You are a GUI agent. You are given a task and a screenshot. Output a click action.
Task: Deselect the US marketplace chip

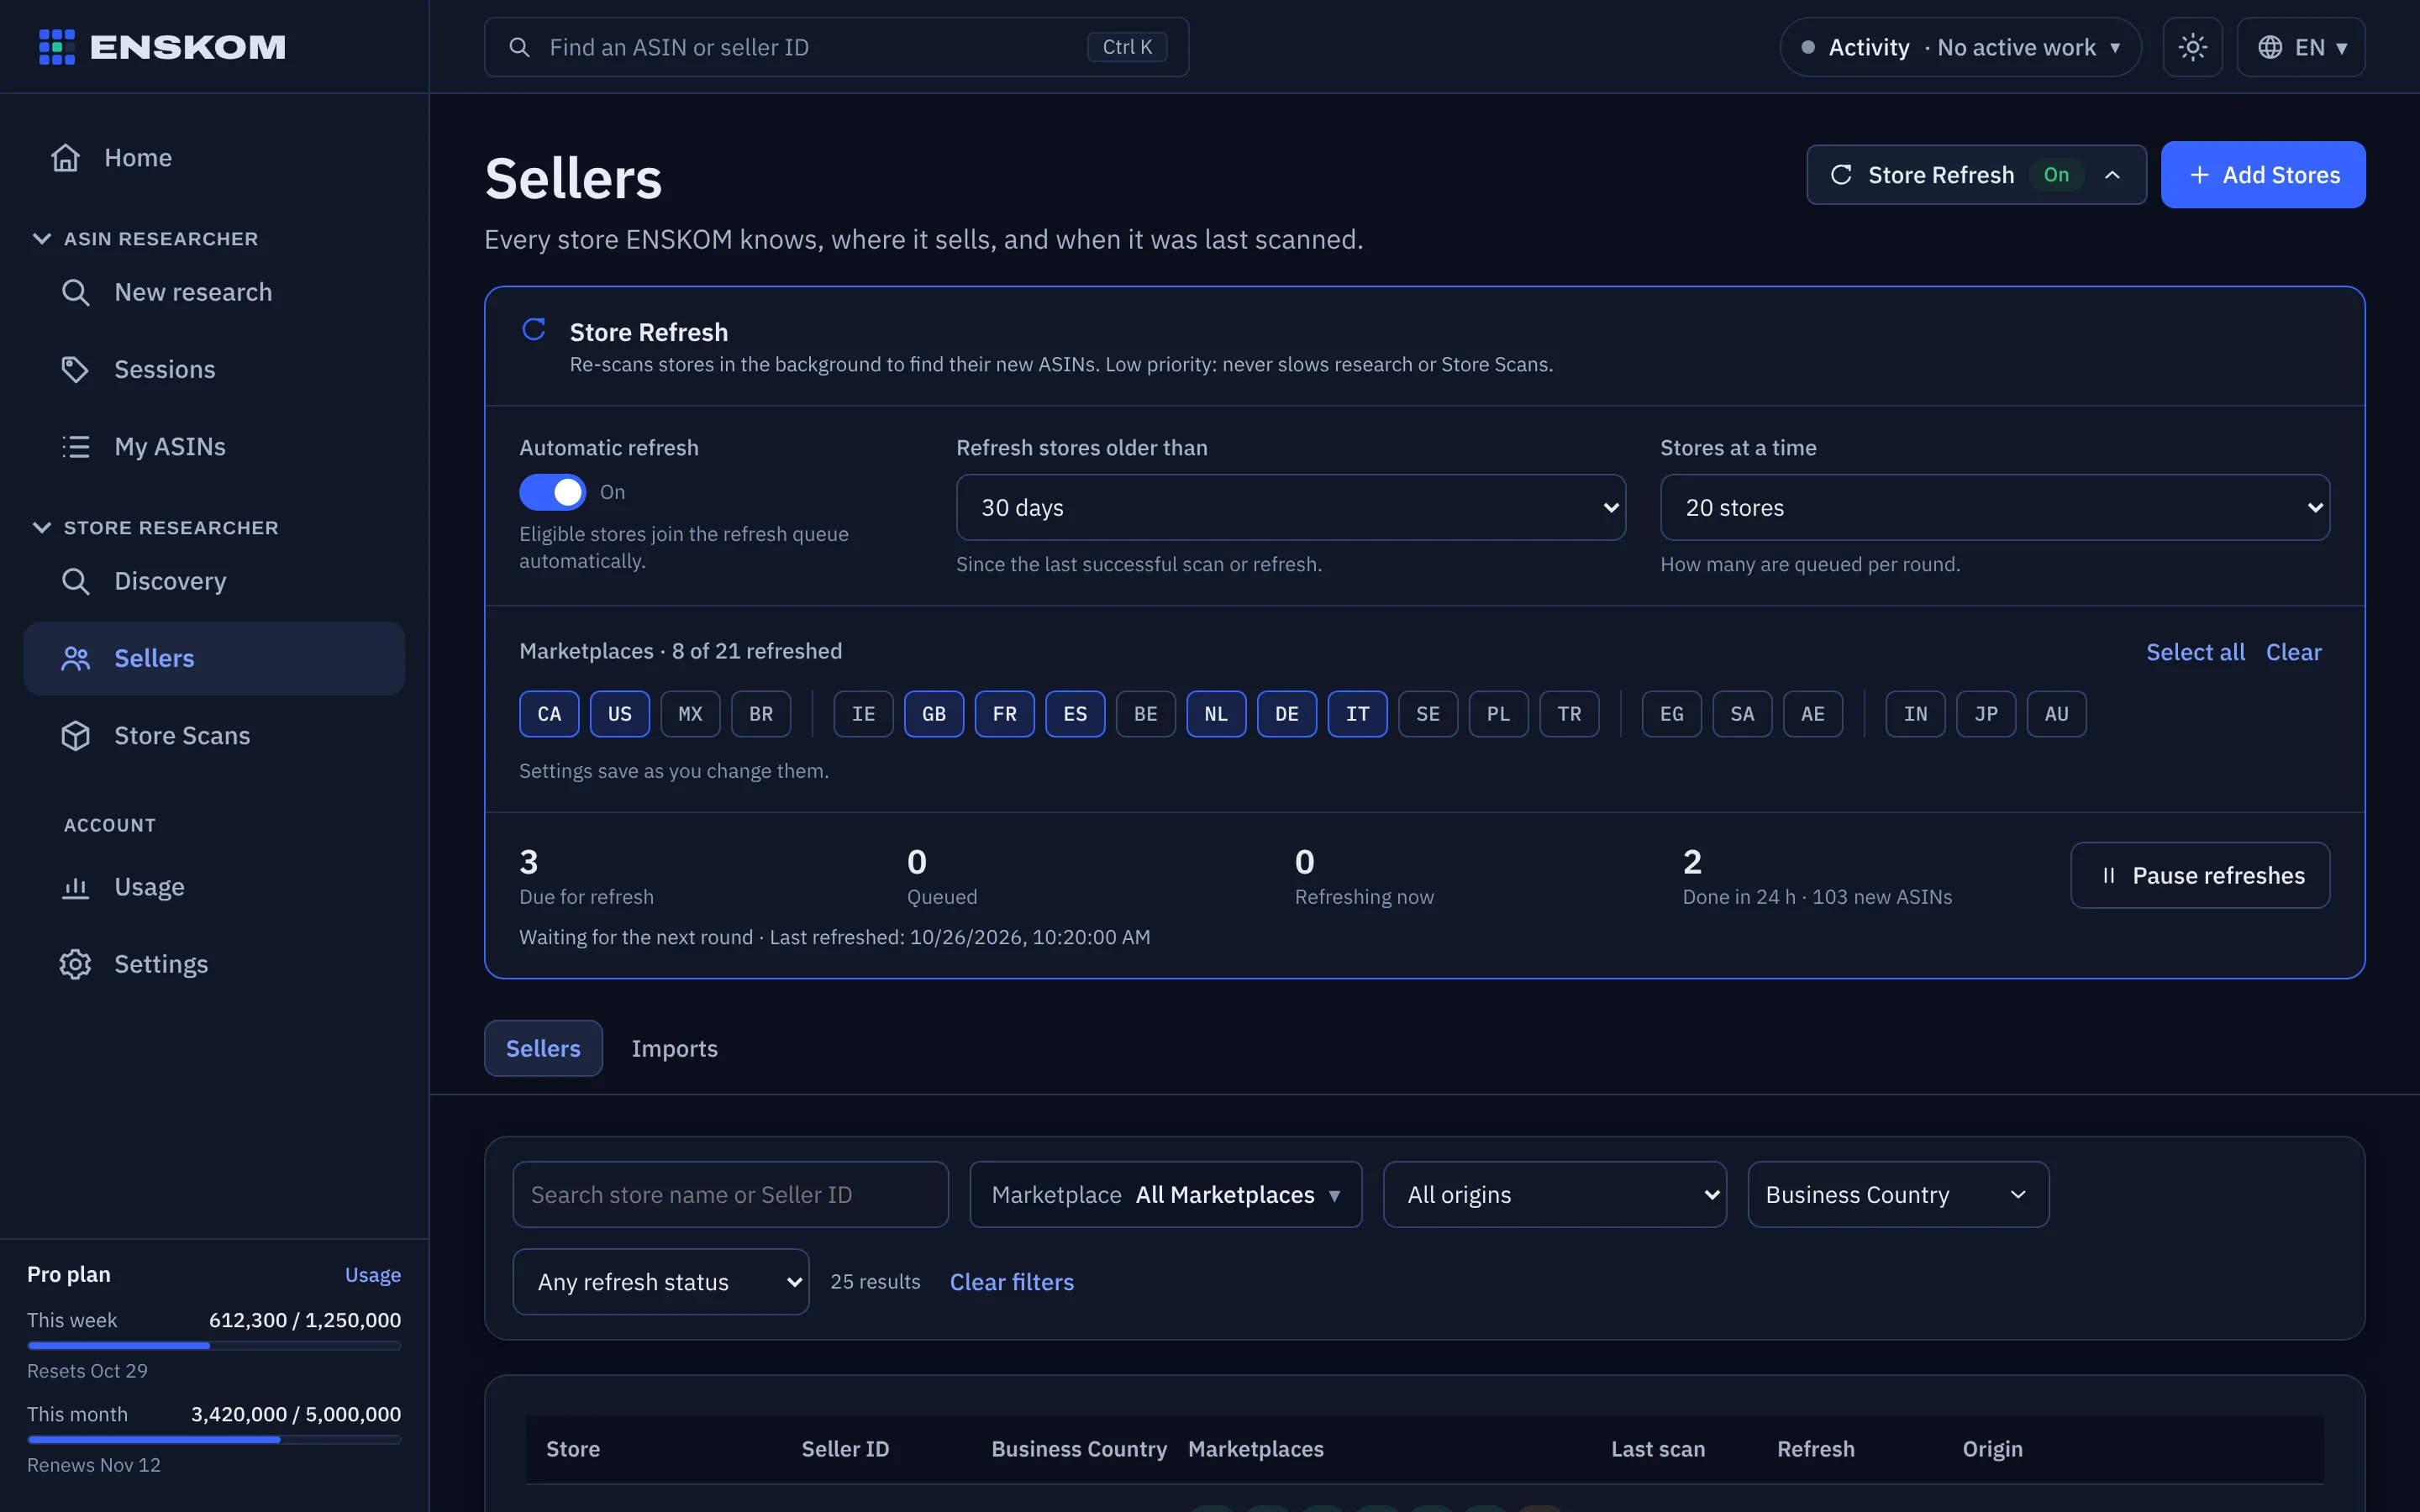coord(620,714)
